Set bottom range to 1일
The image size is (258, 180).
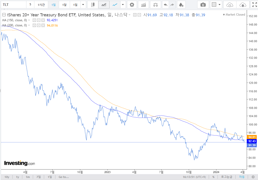50,177
